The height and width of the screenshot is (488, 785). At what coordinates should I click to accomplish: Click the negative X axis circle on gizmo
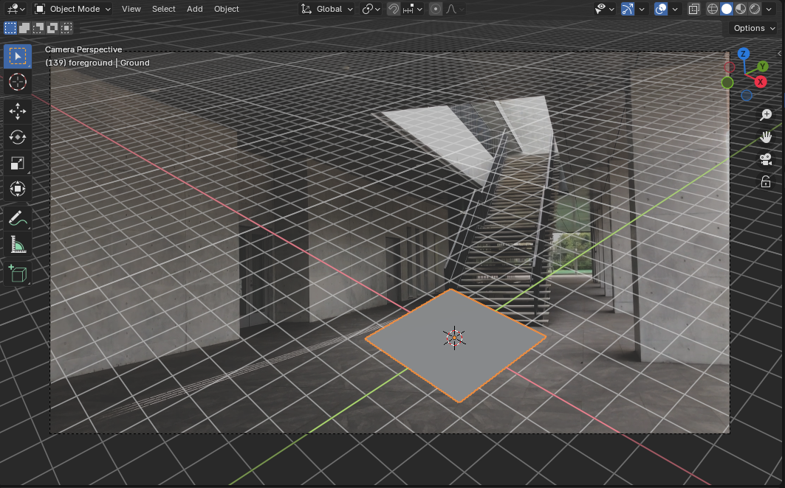click(730, 67)
